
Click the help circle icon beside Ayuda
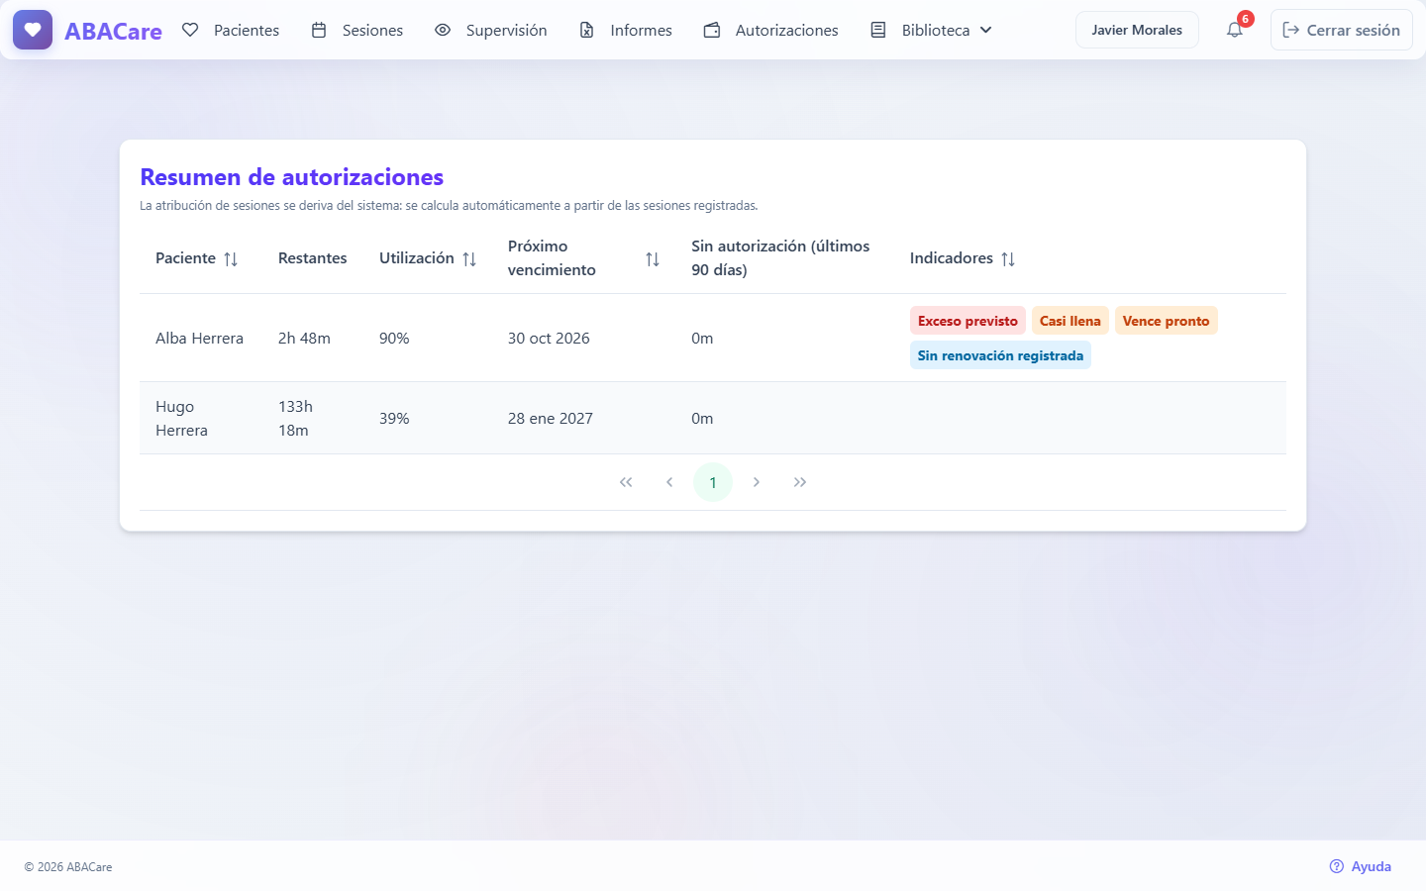click(1337, 866)
